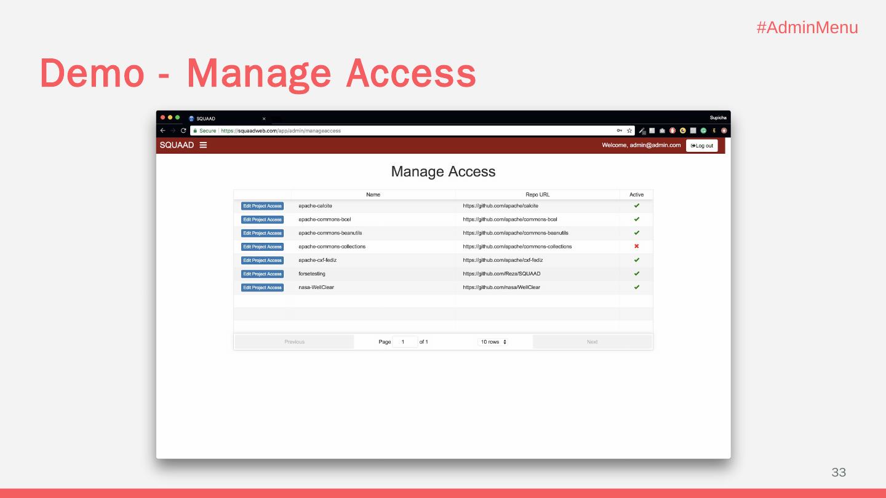Click the github.com/apache/calcite repo URL
Image resolution: width=886 pixels, height=498 pixels.
pyautogui.click(x=501, y=206)
